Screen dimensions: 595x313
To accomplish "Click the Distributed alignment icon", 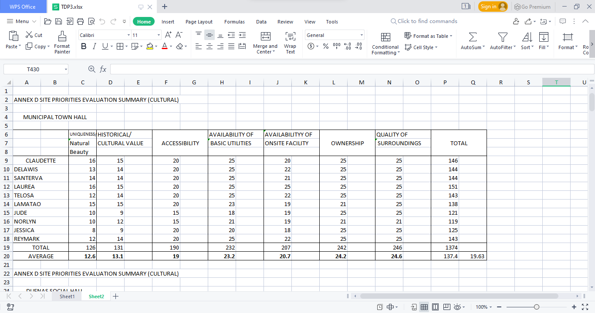I will tap(242, 47).
